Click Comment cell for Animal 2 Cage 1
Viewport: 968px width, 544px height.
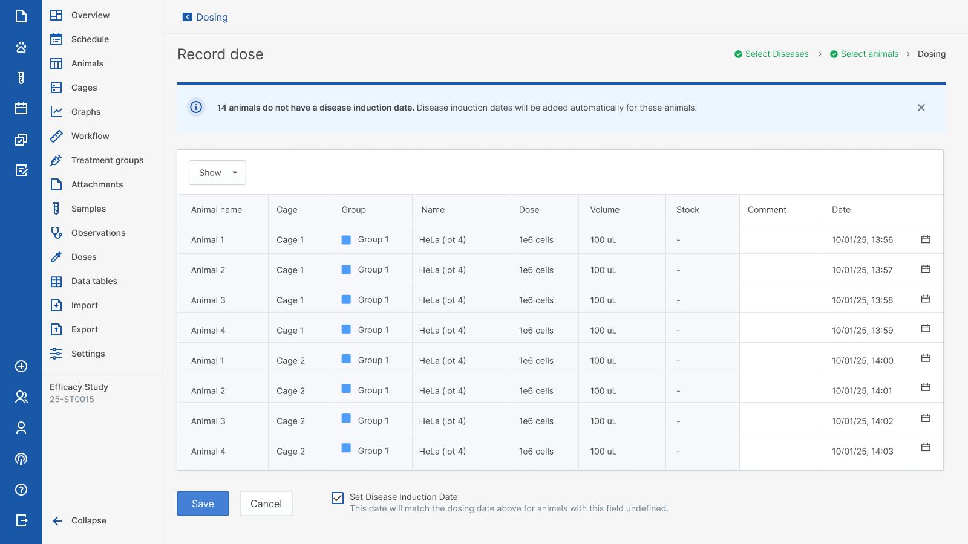click(779, 269)
